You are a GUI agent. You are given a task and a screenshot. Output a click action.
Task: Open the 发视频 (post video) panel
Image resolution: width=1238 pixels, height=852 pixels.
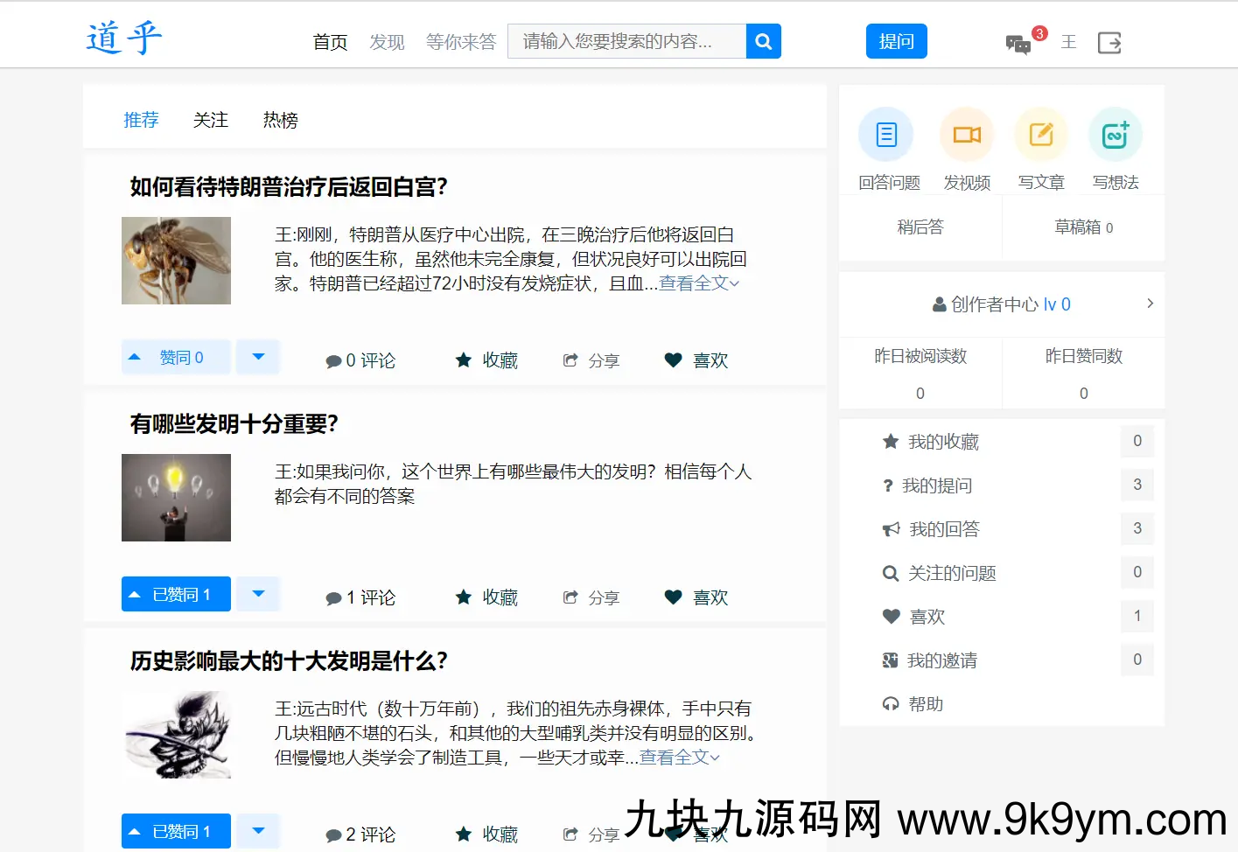point(966,134)
